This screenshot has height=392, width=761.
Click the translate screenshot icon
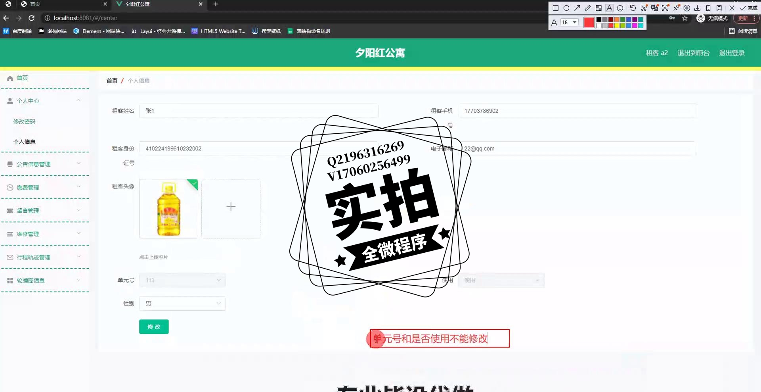pyautogui.click(x=654, y=8)
